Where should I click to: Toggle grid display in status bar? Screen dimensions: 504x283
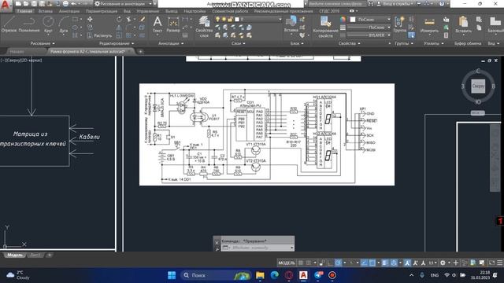(301, 263)
